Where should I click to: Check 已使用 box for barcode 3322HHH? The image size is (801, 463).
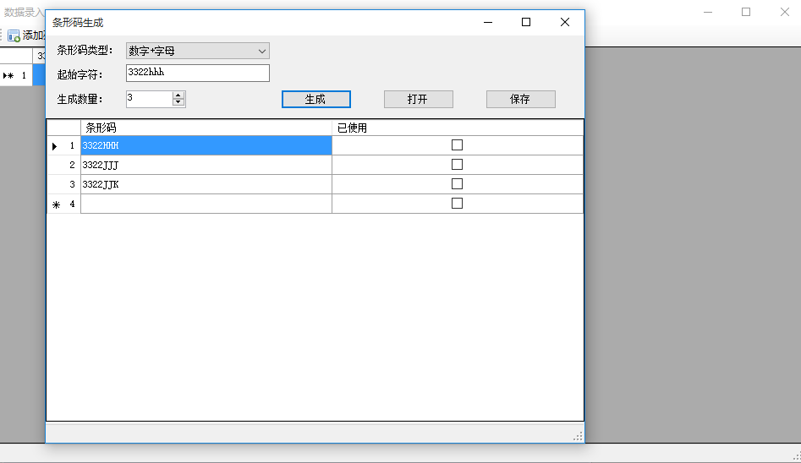pyautogui.click(x=457, y=145)
